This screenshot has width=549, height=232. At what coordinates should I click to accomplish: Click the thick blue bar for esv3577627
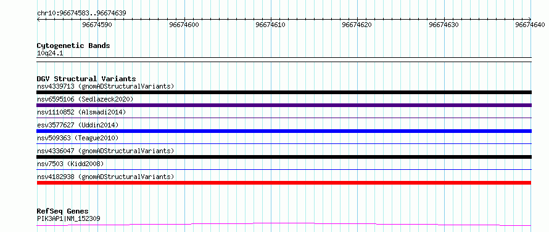[284, 131]
